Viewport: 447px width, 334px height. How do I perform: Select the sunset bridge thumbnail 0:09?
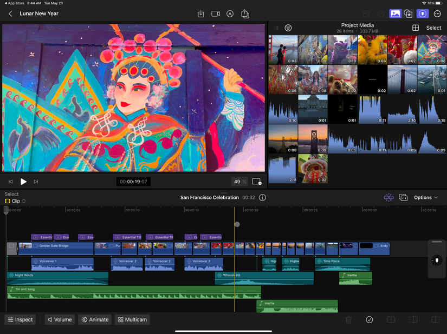313,139
